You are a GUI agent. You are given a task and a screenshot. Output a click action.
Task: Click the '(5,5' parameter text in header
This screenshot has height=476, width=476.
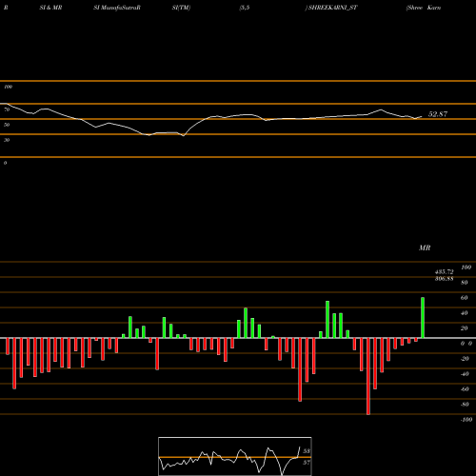tap(245, 8)
